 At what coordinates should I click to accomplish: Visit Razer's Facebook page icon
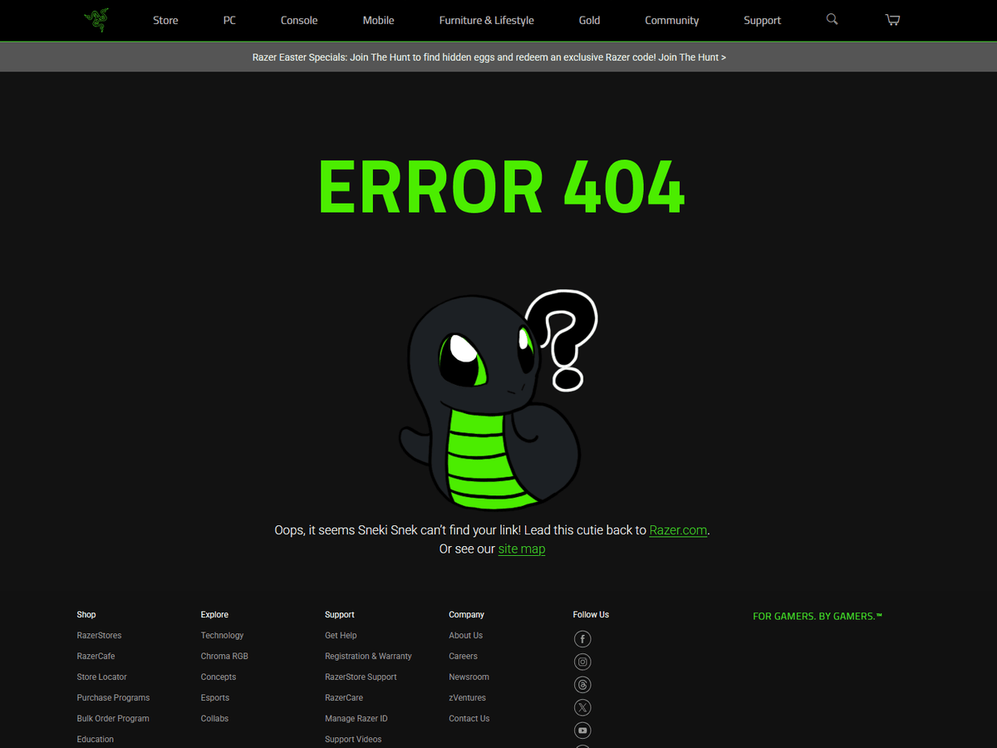coord(582,639)
